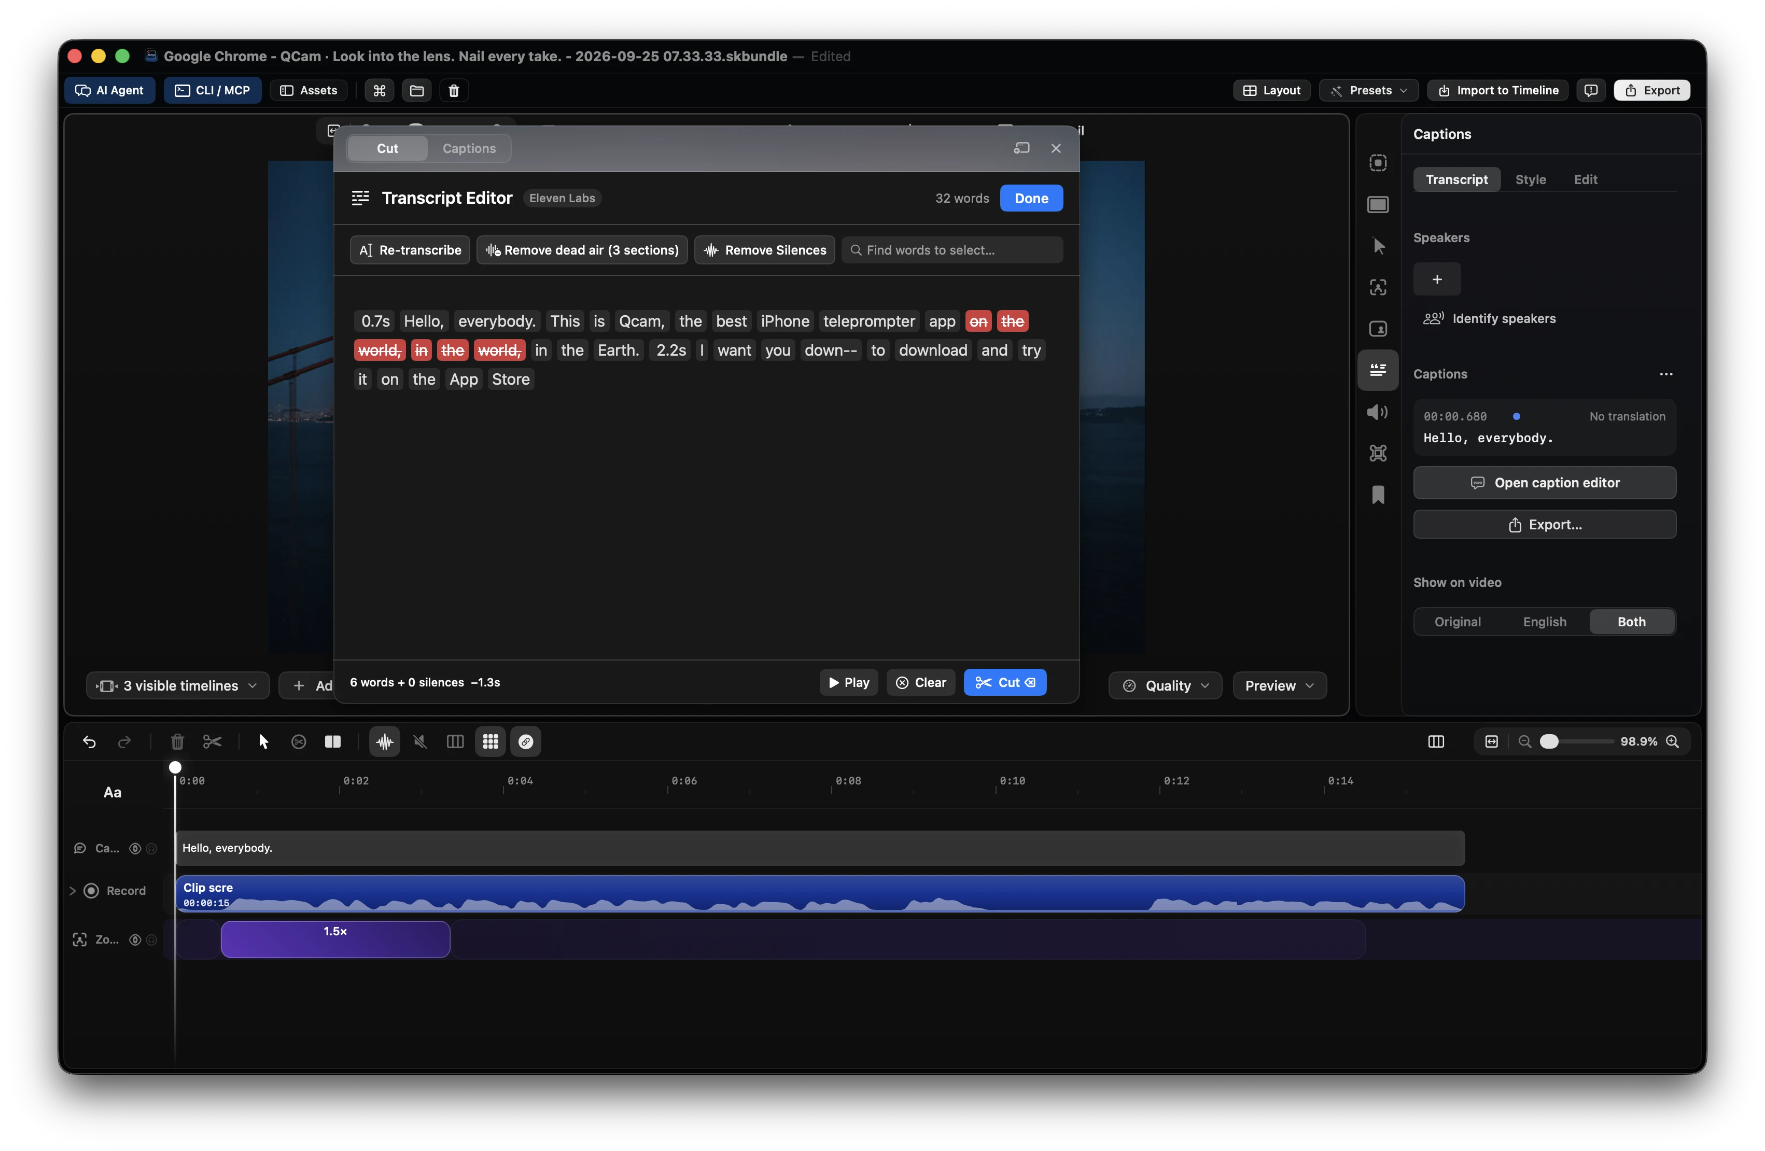Click the folder icon in top toolbar
This screenshot has width=1765, height=1151.
coord(417,91)
